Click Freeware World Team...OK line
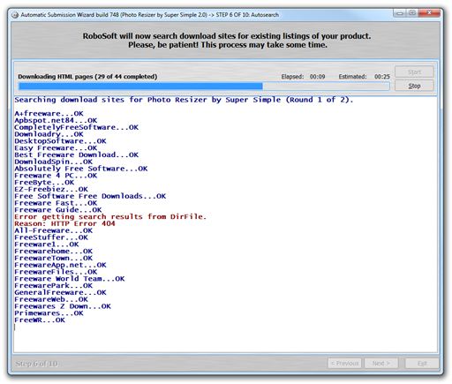452x384 pixels. click(70, 279)
